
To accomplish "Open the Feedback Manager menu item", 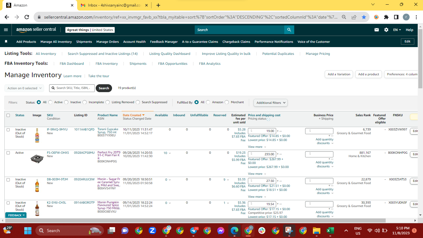I will [164, 42].
